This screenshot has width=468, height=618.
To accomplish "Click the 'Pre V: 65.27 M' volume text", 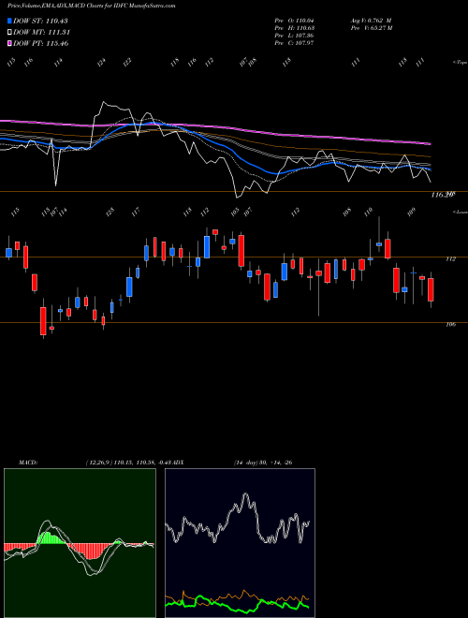I will 371,28.
